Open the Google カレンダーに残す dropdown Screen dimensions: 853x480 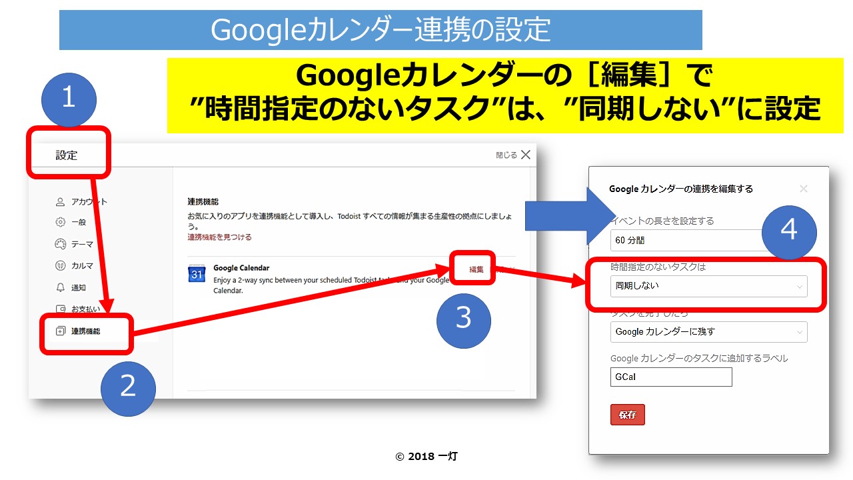point(709,331)
